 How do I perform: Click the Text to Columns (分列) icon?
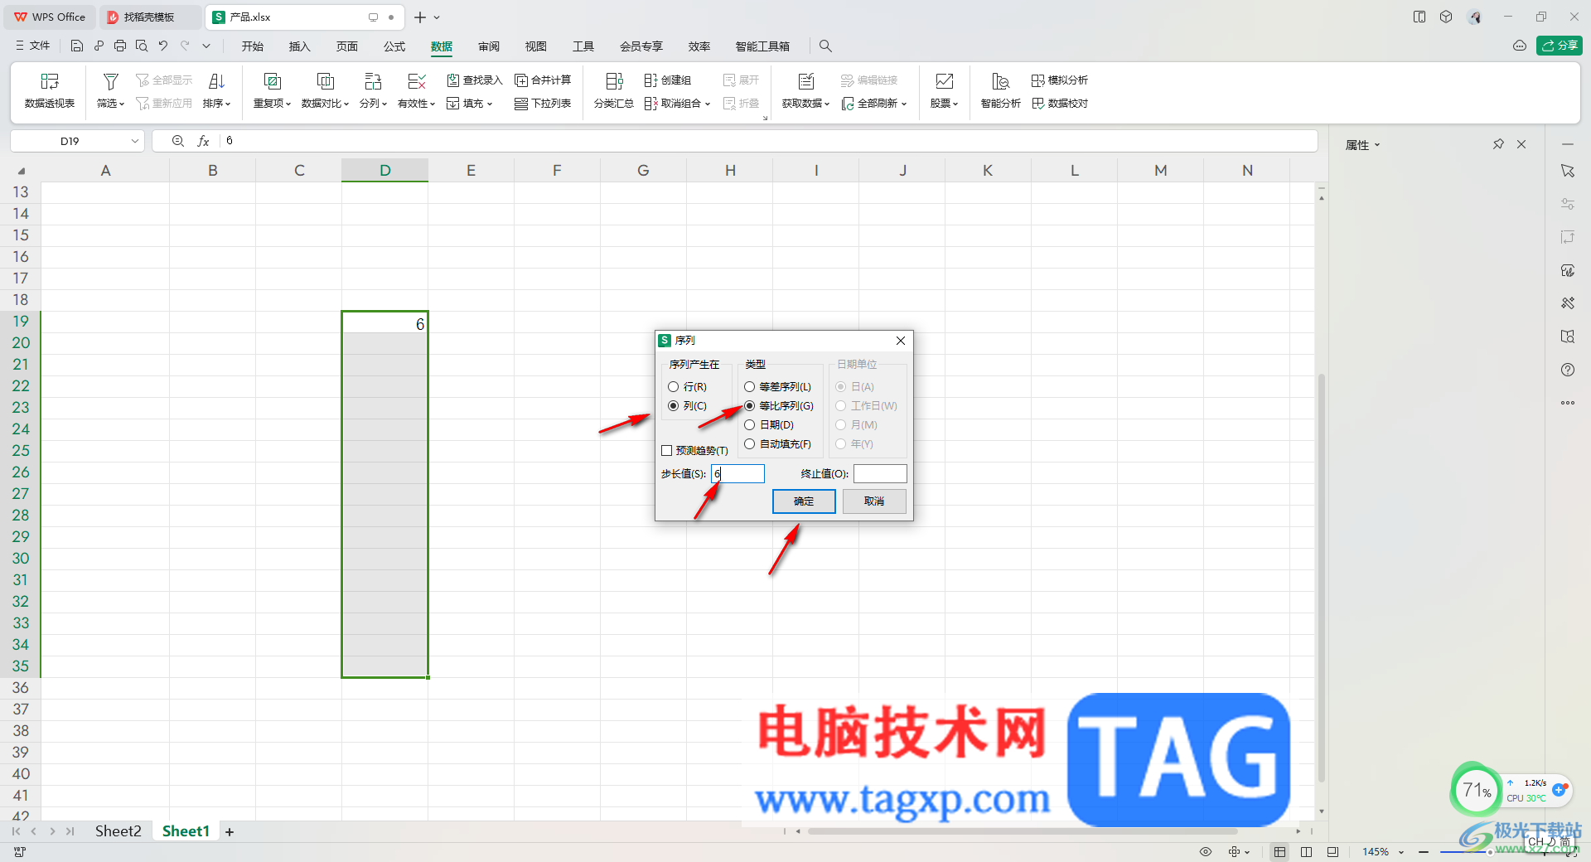click(373, 81)
